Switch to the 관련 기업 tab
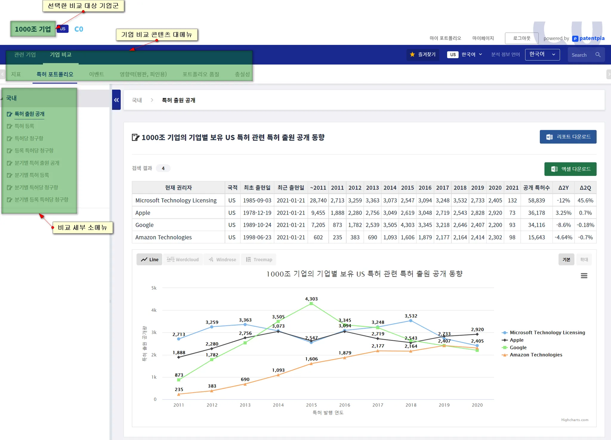 click(25, 55)
